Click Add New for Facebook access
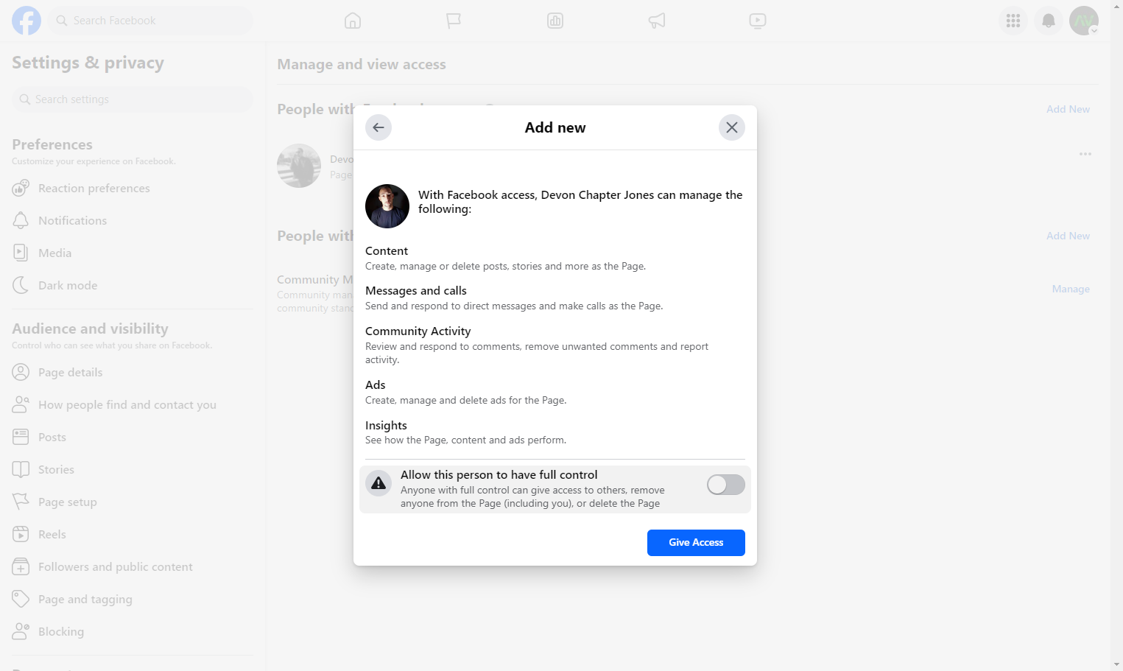Image resolution: width=1123 pixels, height=671 pixels. coord(1068,109)
